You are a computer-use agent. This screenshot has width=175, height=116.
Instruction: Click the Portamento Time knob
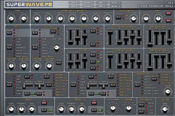[134, 18]
